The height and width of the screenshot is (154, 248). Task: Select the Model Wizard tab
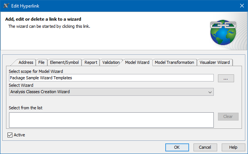tap(137, 62)
